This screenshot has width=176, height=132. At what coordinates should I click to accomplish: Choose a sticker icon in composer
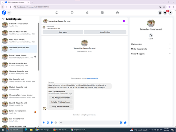[52, 122]
